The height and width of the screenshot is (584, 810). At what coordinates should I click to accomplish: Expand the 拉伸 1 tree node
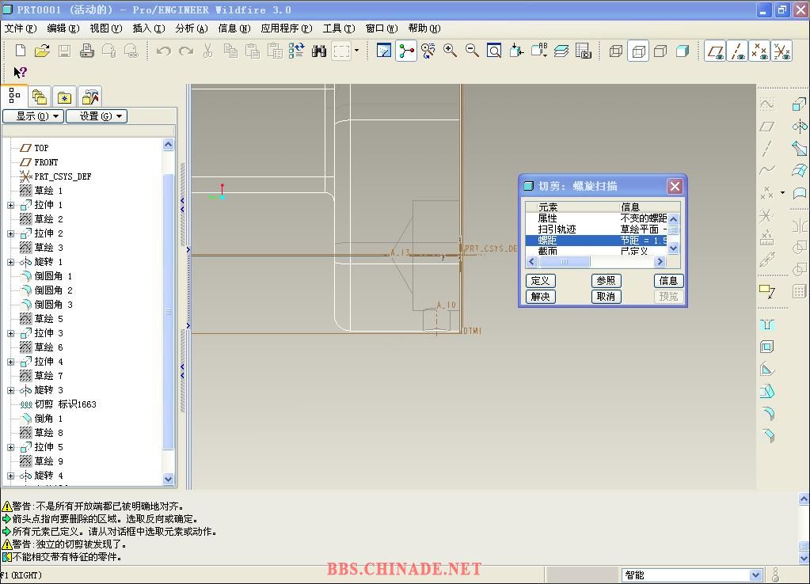pyautogui.click(x=11, y=205)
